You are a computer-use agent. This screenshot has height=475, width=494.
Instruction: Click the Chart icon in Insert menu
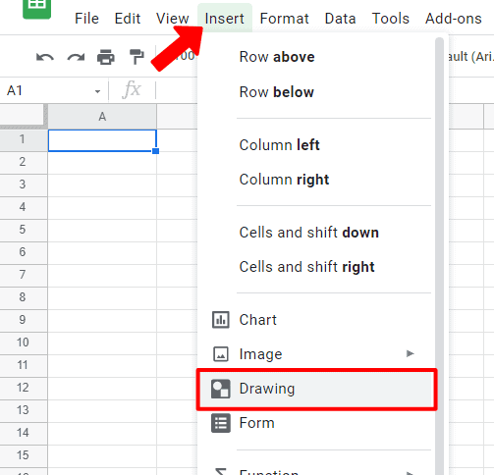[x=221, y=320]
